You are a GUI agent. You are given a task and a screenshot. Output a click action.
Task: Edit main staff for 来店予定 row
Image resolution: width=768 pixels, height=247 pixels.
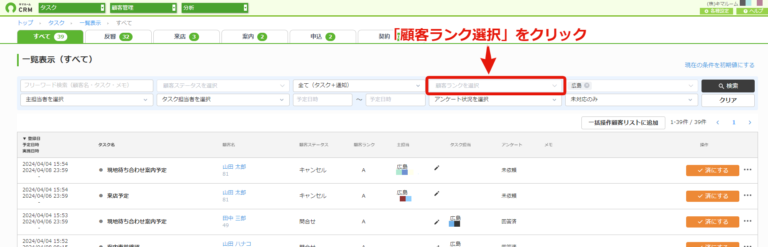436,194
